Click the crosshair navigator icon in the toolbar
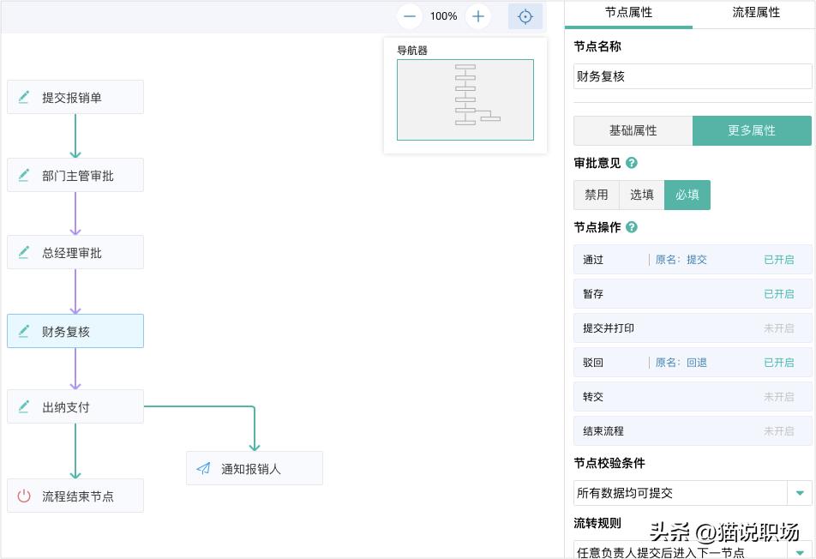The width and height of the screenshot is (816, 559). [525, 16]
